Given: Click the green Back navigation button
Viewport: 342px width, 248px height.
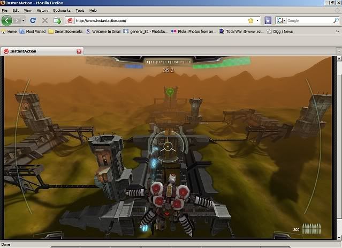Looking at the screenshot, I should tap(7, 20).
